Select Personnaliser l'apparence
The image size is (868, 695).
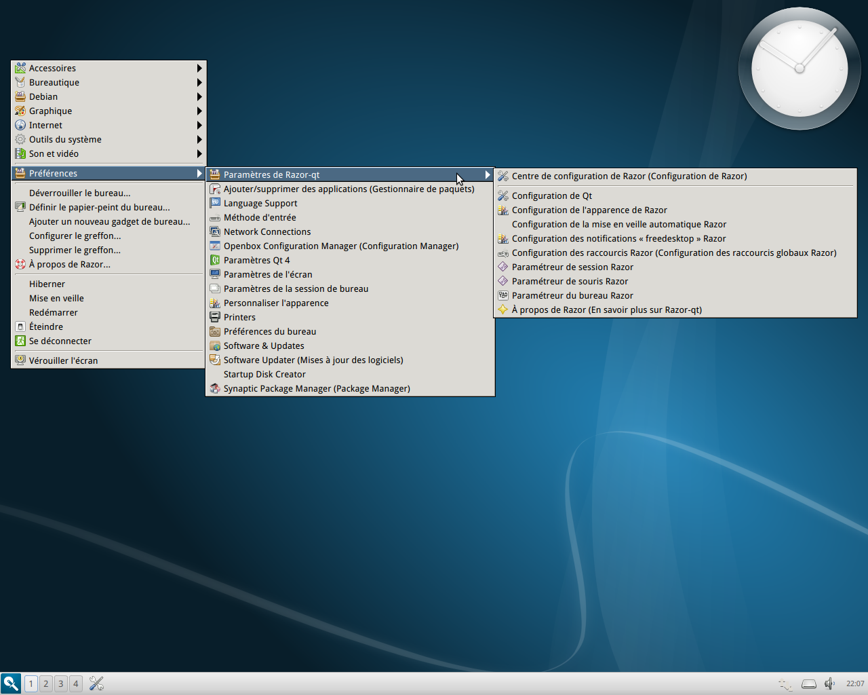pos(350,303)
